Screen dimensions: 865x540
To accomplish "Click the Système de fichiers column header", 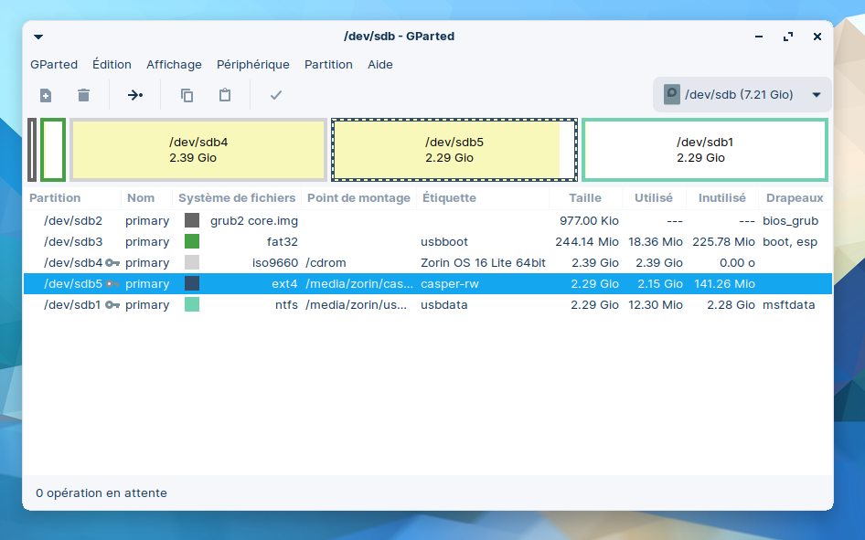I will pyautogui.click(x=237, y=198).
